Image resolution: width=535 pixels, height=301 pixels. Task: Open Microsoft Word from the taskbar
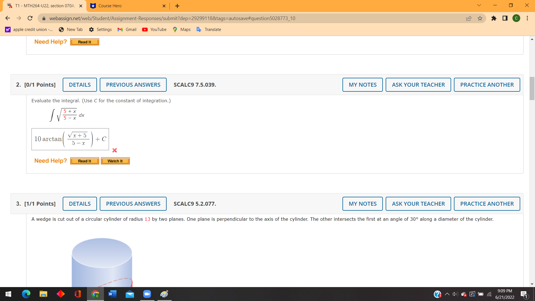(x=113, y=294)
